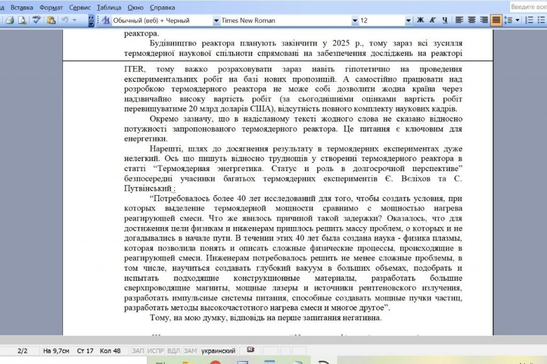Viewport: 547px width, 364px height.
Task: Click the numbered list icon
Action: 529,20
